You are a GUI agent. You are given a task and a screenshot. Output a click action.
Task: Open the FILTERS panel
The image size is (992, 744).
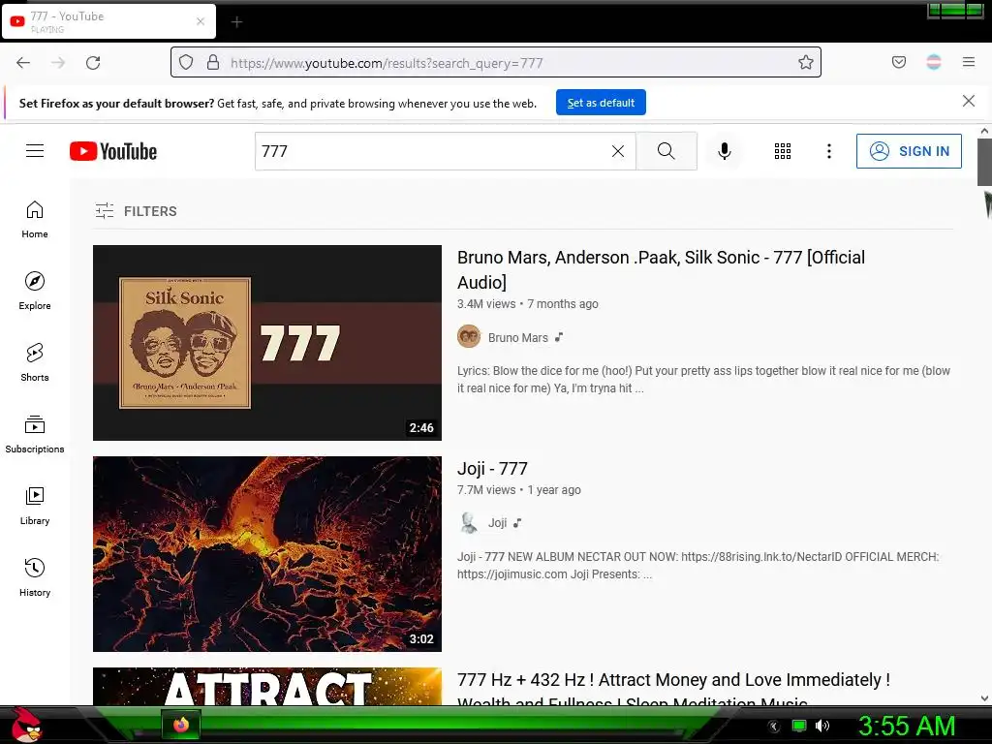[x=136, y=210]
